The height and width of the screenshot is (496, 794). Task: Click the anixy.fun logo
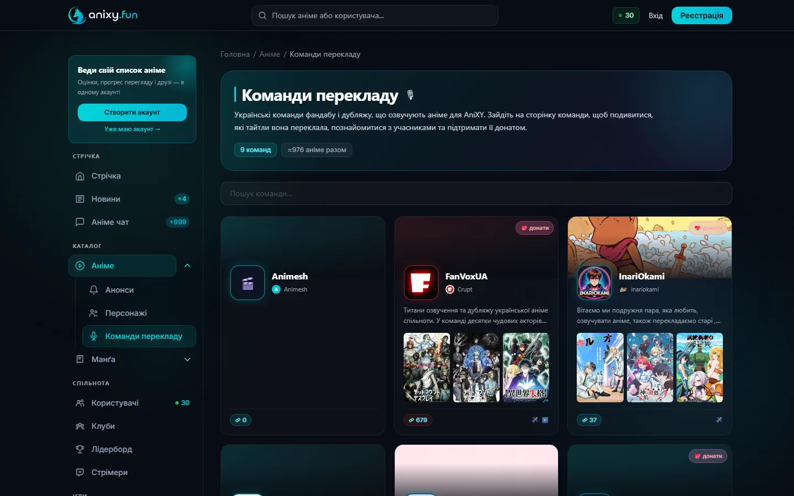pos(103,15)
